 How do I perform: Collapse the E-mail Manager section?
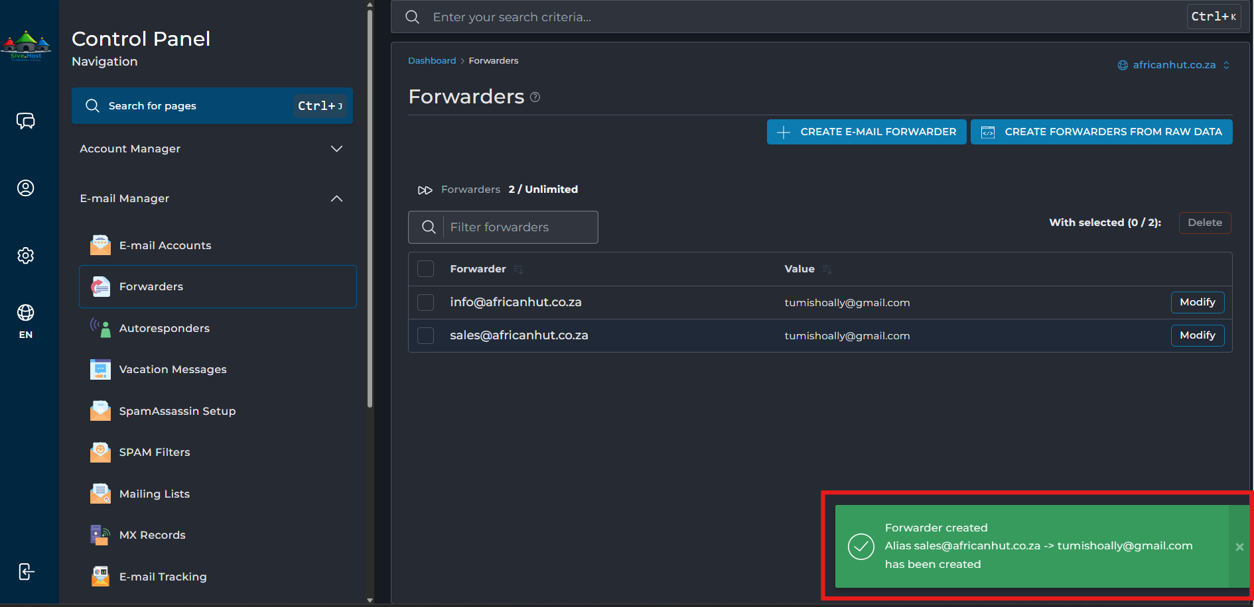pos(212,198)
